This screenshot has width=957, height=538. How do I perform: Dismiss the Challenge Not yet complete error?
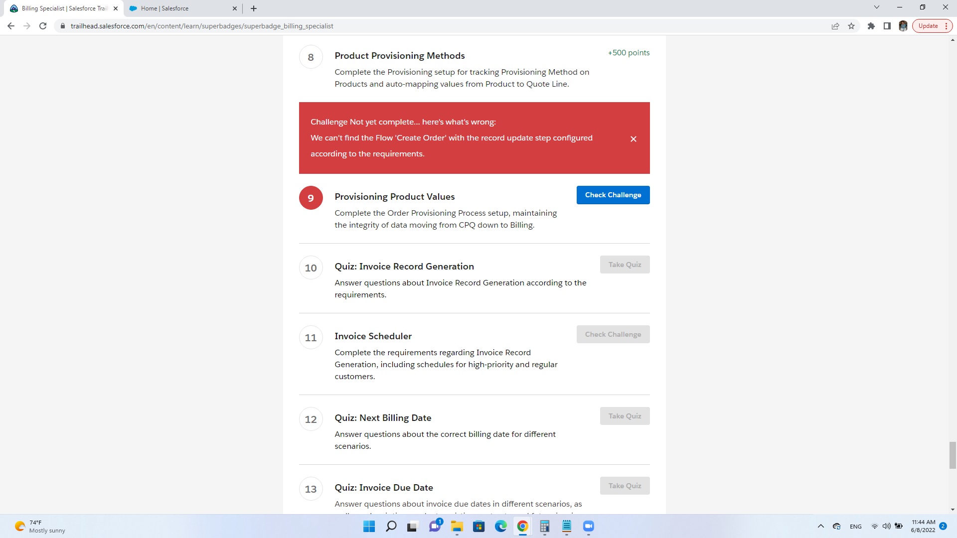pos(634,139)
